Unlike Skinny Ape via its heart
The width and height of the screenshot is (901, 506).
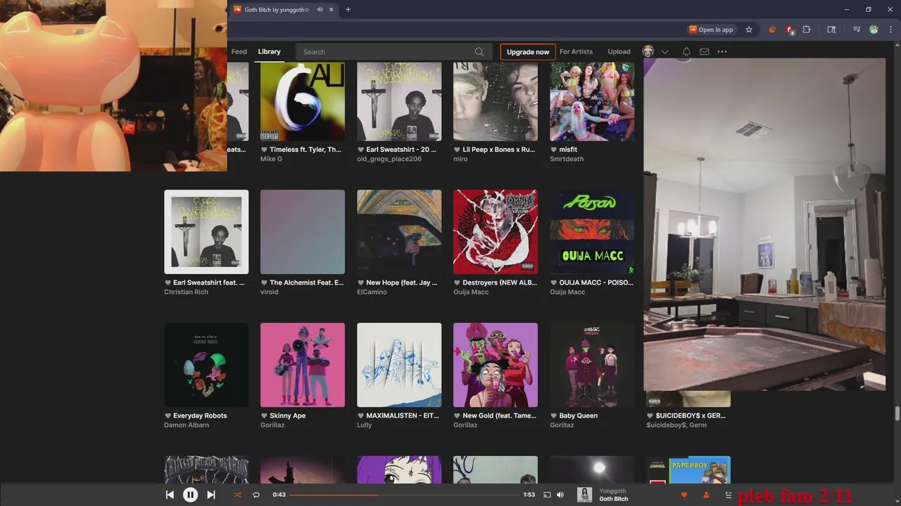[264, 416]
